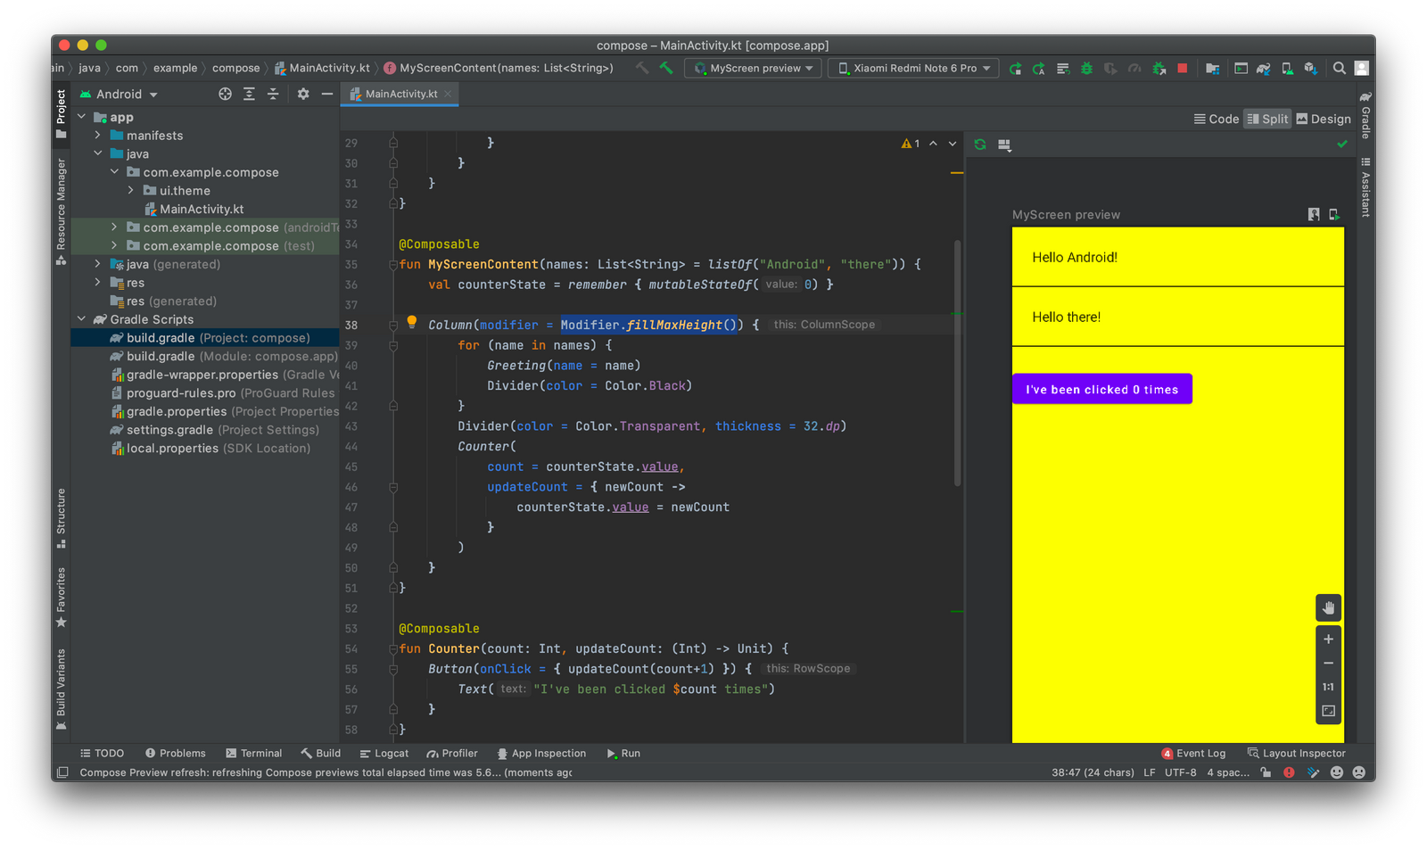Open Search Everywhere with magnifier icon
The image size is (1427, 850).
[1340, 68]
